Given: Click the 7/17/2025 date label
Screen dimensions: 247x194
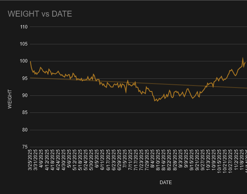Looking at the screenshot, I should coord(136,160).
